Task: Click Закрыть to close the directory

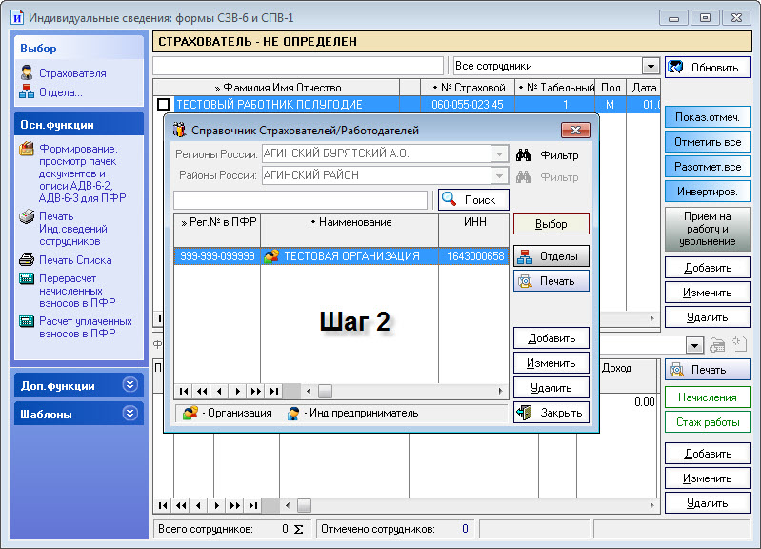Action: 551,413
